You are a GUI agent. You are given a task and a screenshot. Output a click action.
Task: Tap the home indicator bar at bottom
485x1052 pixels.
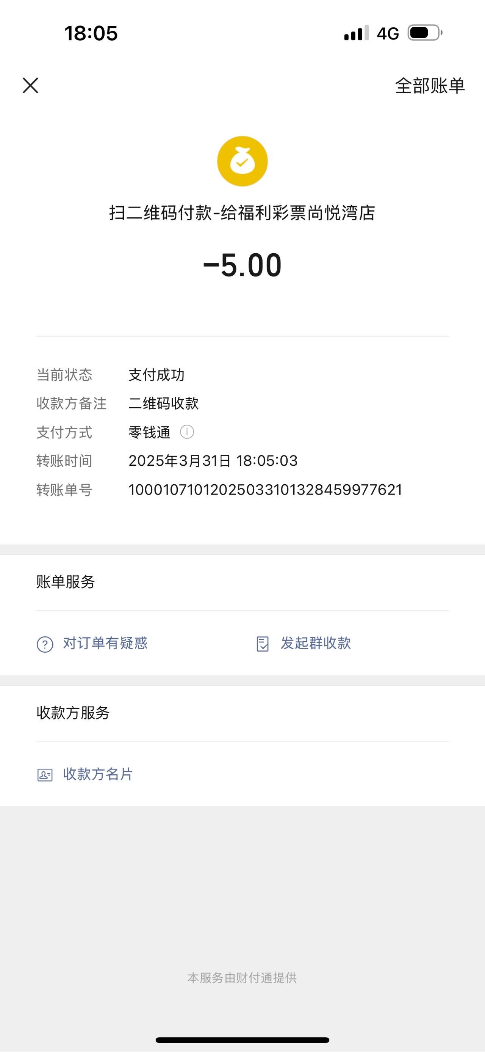tap(242, 1040)
